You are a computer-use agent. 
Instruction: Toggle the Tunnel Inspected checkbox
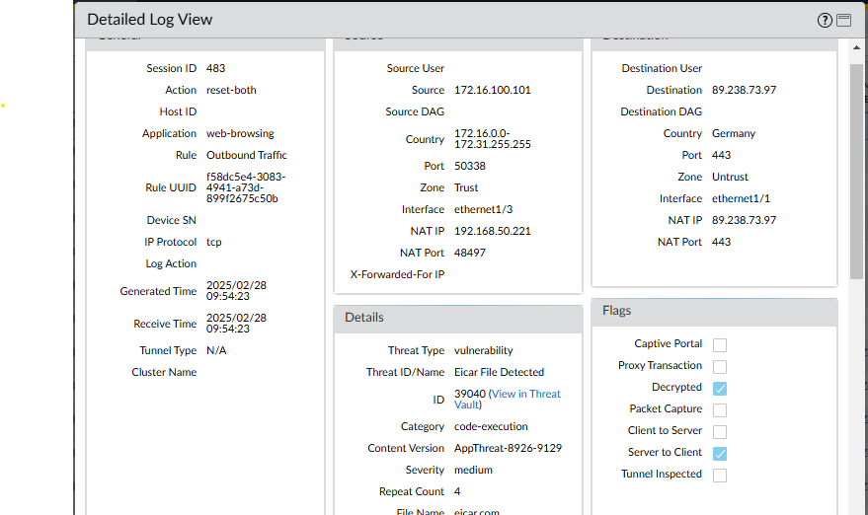pyautogui.click(x=720, y=476)
